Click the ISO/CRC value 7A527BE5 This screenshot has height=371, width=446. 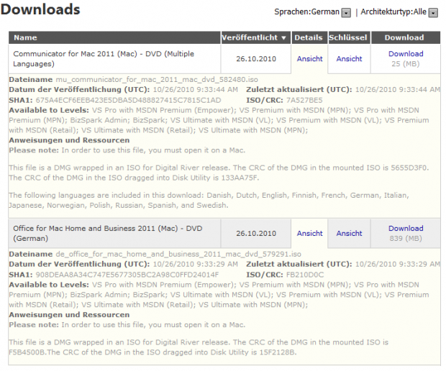(304, 101)
